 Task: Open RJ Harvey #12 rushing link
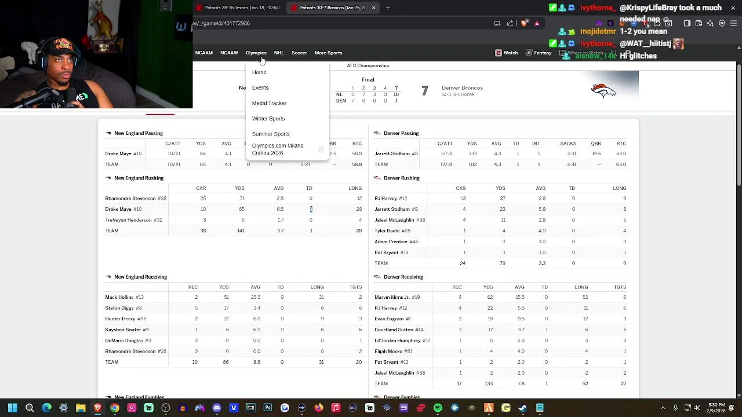point(391,199)
